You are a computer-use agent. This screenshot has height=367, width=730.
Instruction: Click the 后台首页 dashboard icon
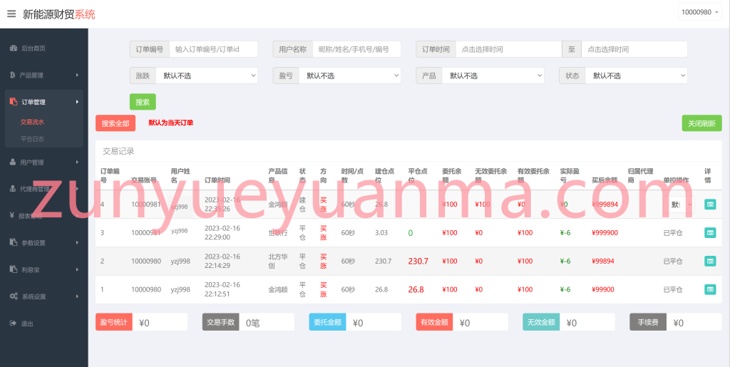13,48
